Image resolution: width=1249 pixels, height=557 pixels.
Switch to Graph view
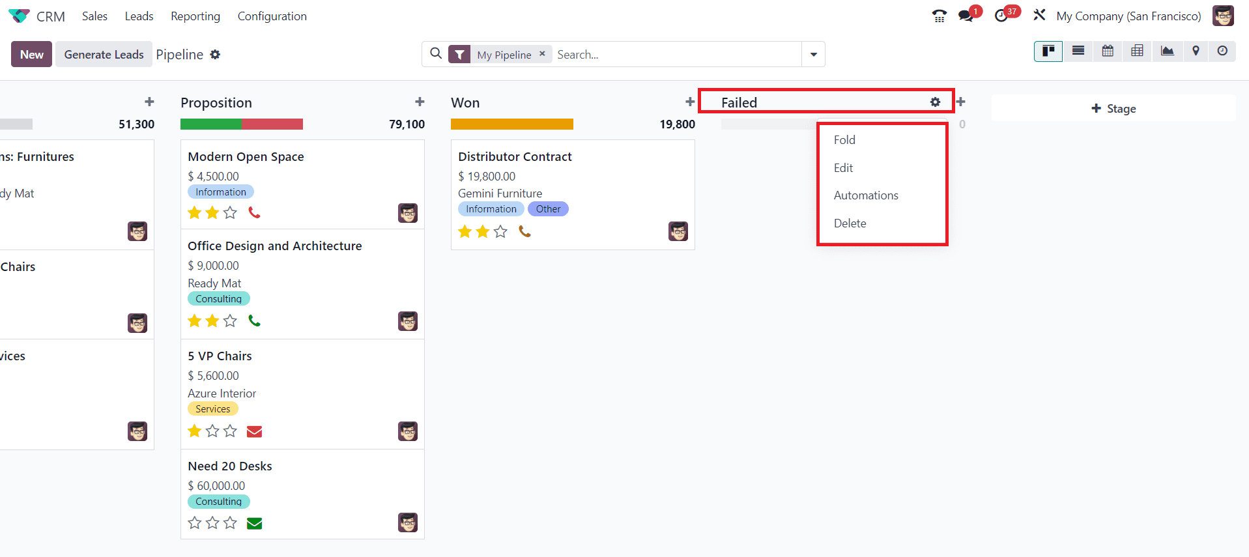(x=1167, y=51)
